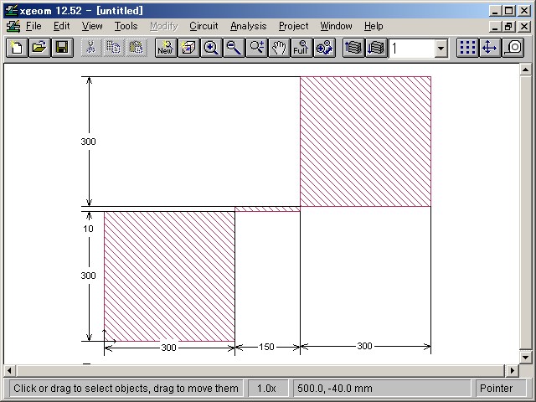Click the 10 vertical dimension label
The image size is (536, 402).
[x=88, y=229]
